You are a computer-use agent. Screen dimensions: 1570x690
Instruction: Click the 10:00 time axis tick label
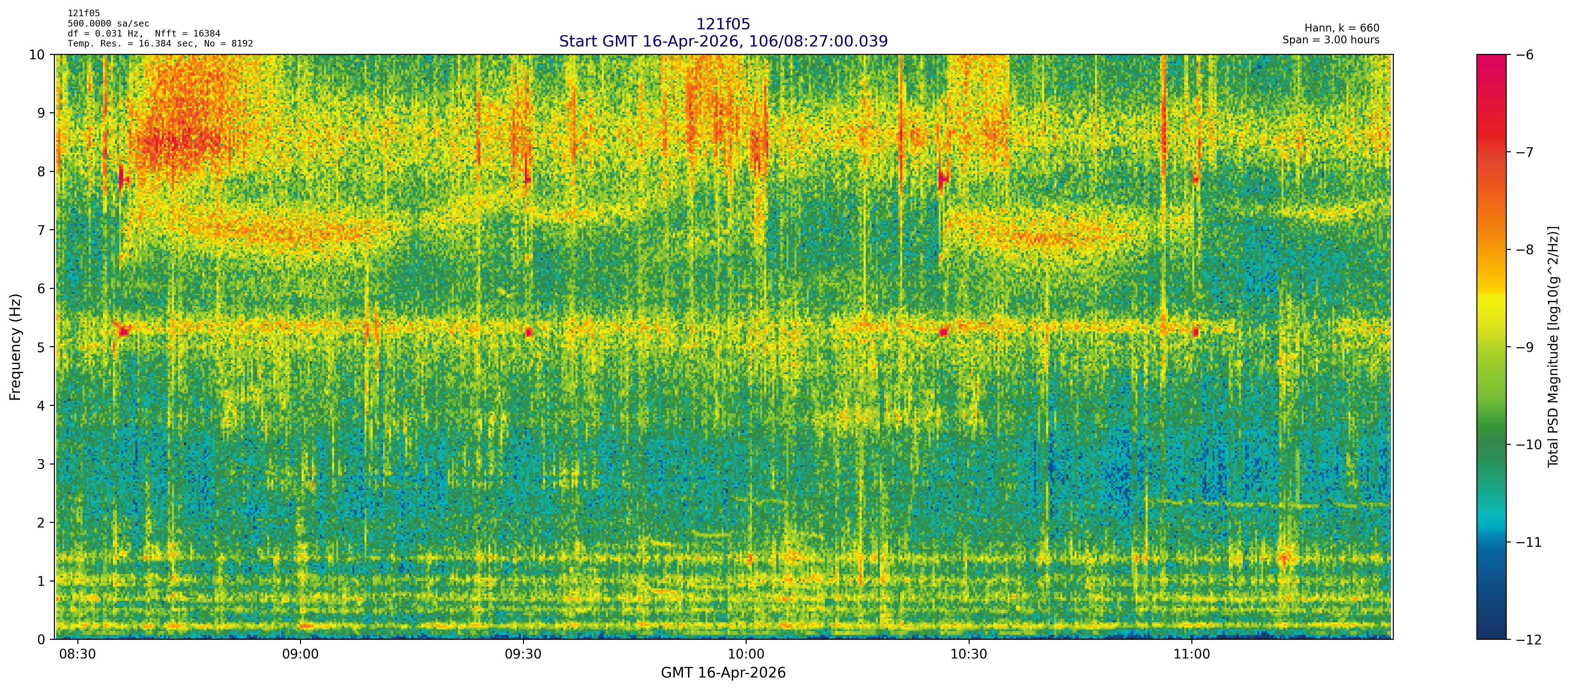745,655
